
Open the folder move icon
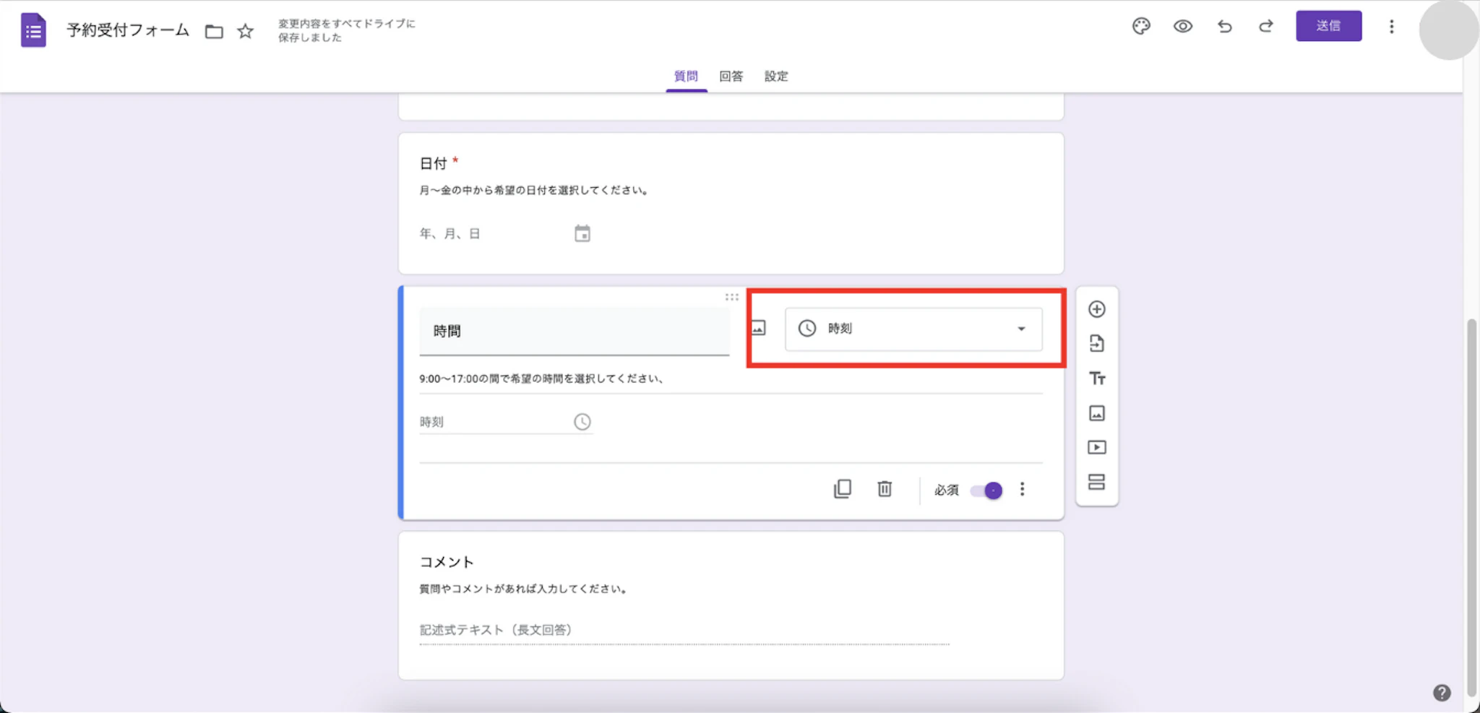pyautogui.click(x=213, y=30)
